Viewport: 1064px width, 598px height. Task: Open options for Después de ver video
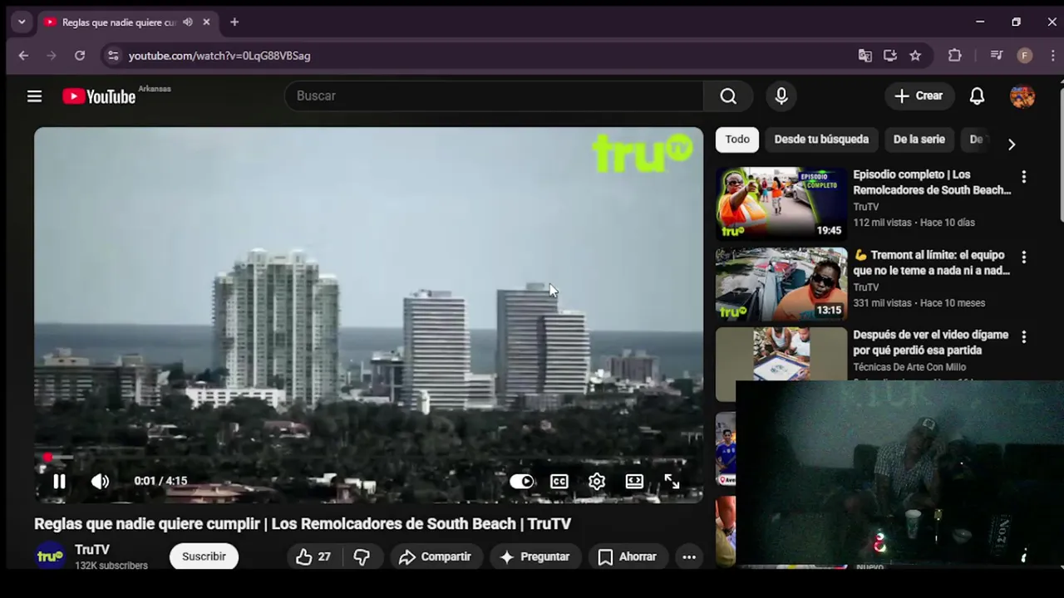coord(1024,337)
